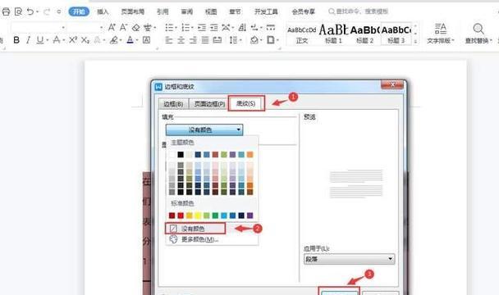Pick the black theme color swatch
Screen dimensions: 499x295
pos(181,155)
